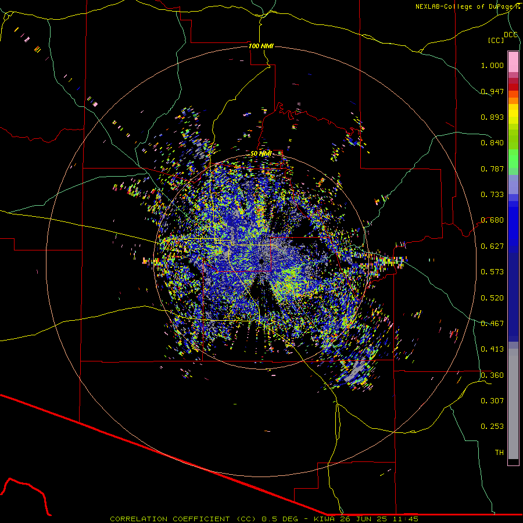Image resolution: width=523 pixels, height=523 pixels.
Task: Click the black radar site dot at center
Action: click(x=261, y=261)
